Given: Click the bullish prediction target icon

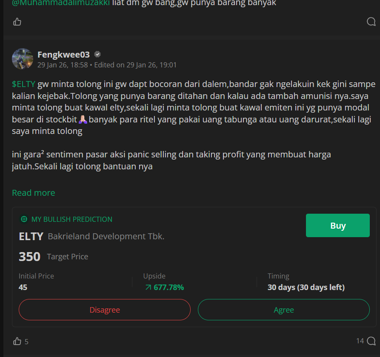Looking at the screenshot, I should pyautogui.click(x=23, y=219).
